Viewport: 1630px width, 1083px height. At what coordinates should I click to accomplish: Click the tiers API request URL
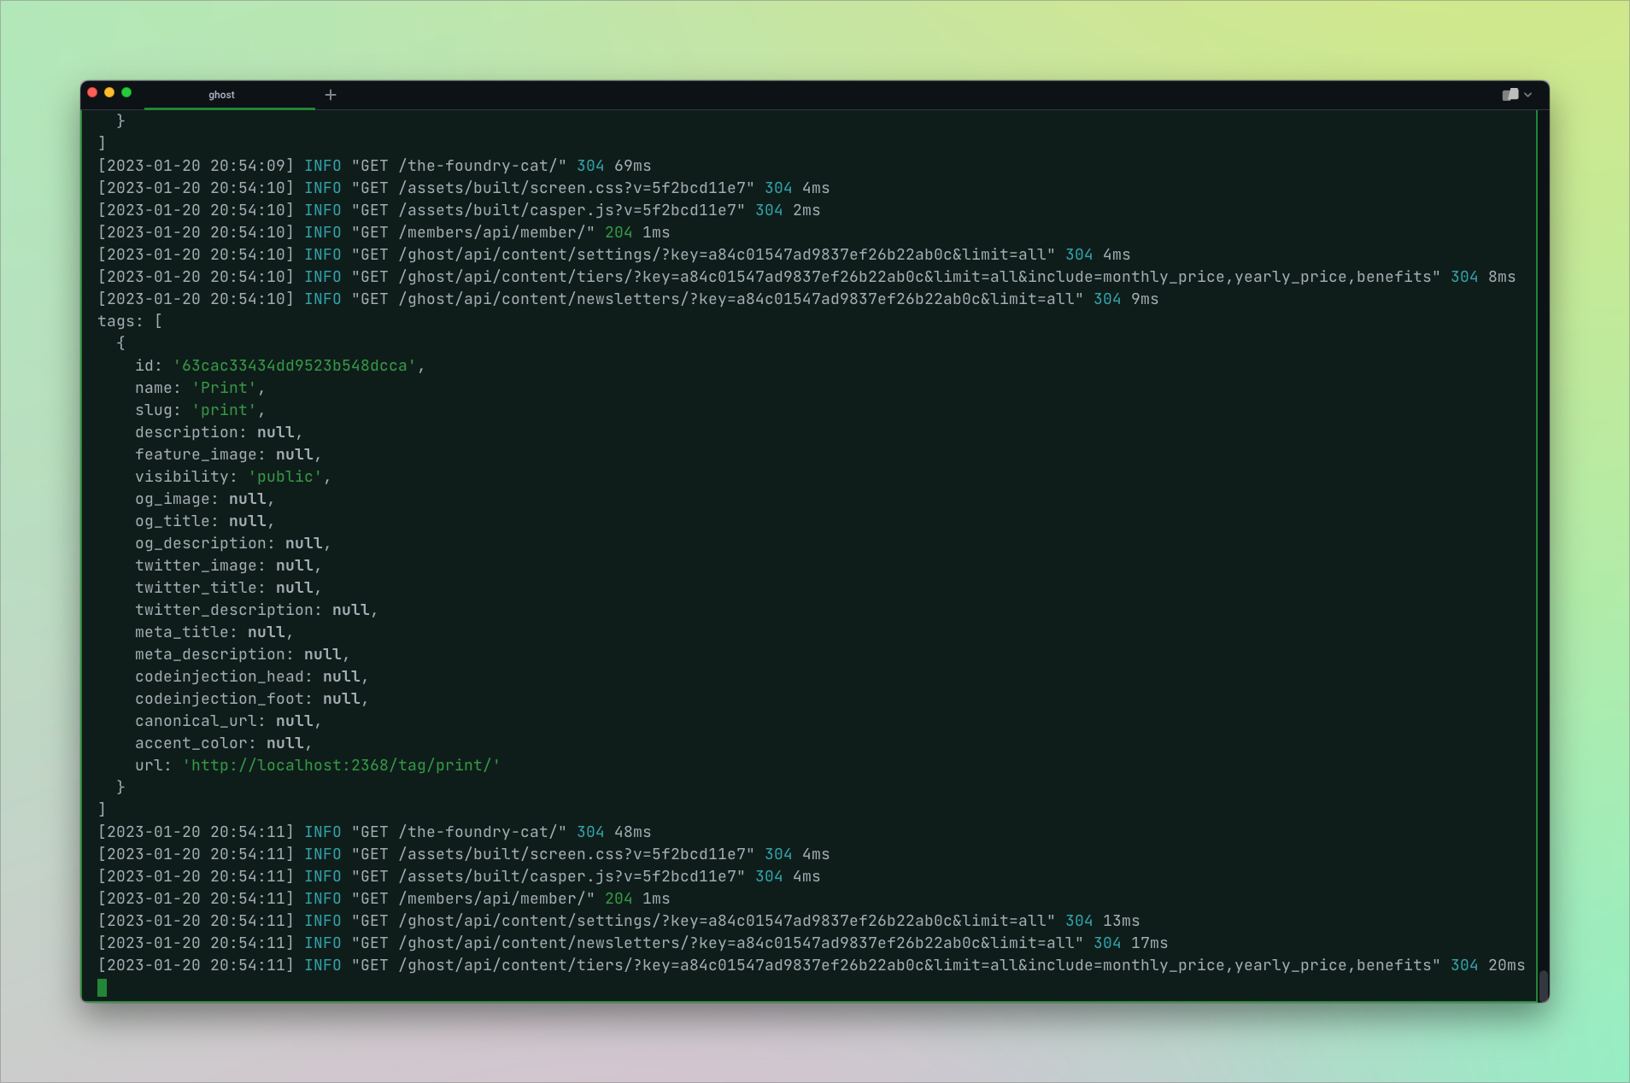(x=769, y=276)
